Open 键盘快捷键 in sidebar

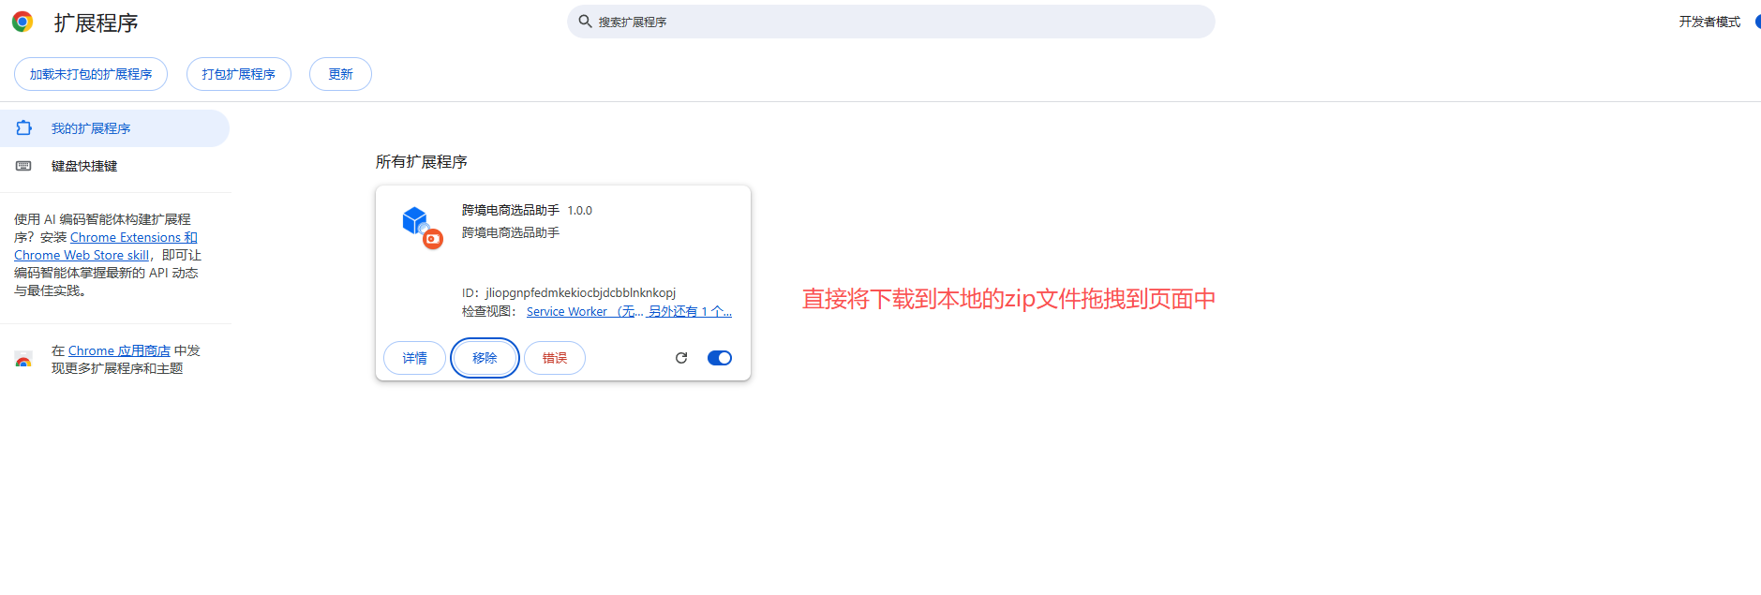(x=114, y=166)
